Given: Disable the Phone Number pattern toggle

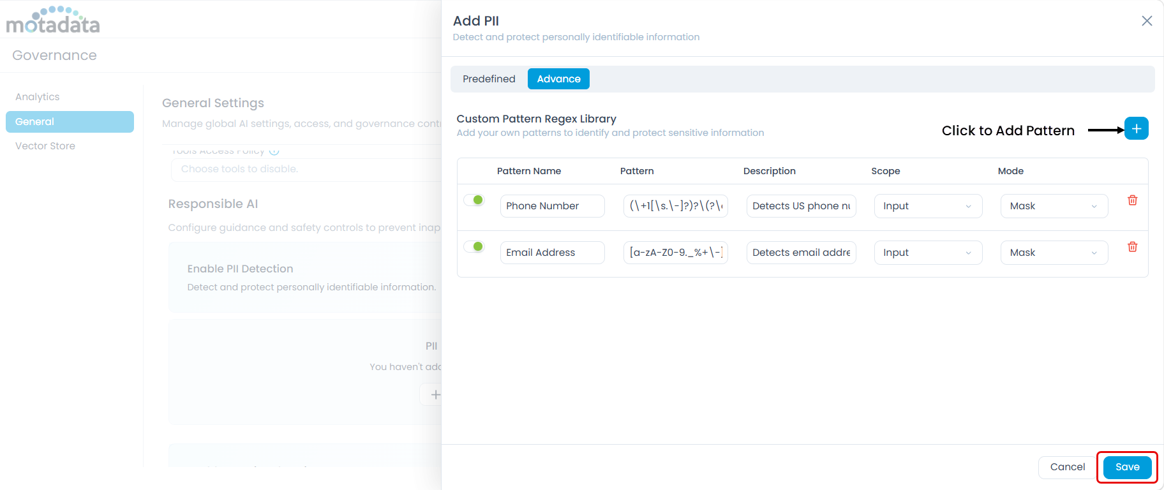Looking at the screenshot, I should click(x=474, y=200).
